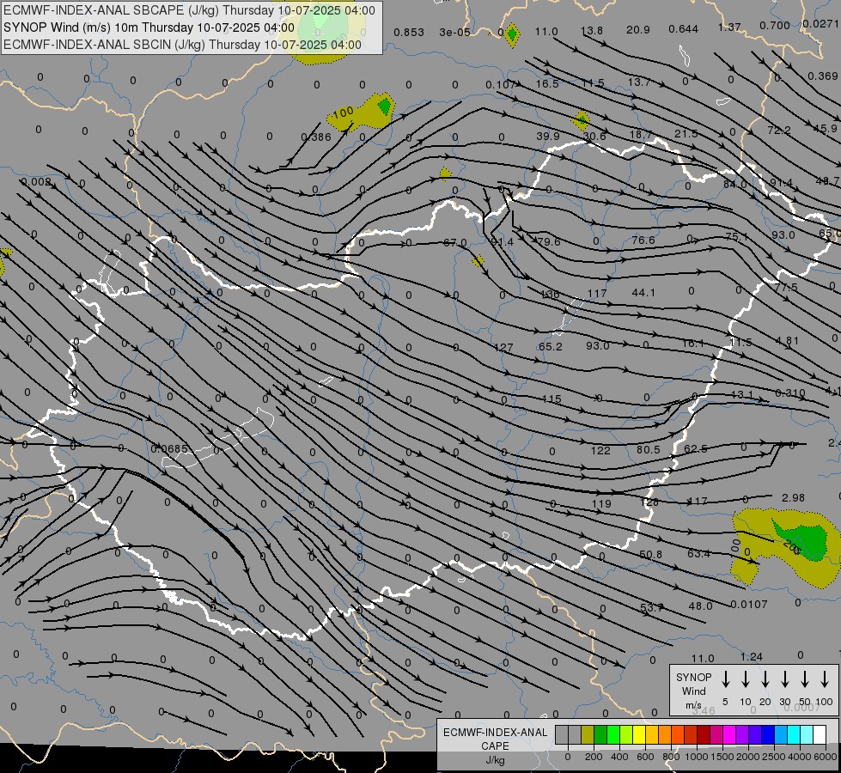Click the map value 48.0
Image resolution: width=841 pixels, height=773 pixels.
(x=700, y=606)
